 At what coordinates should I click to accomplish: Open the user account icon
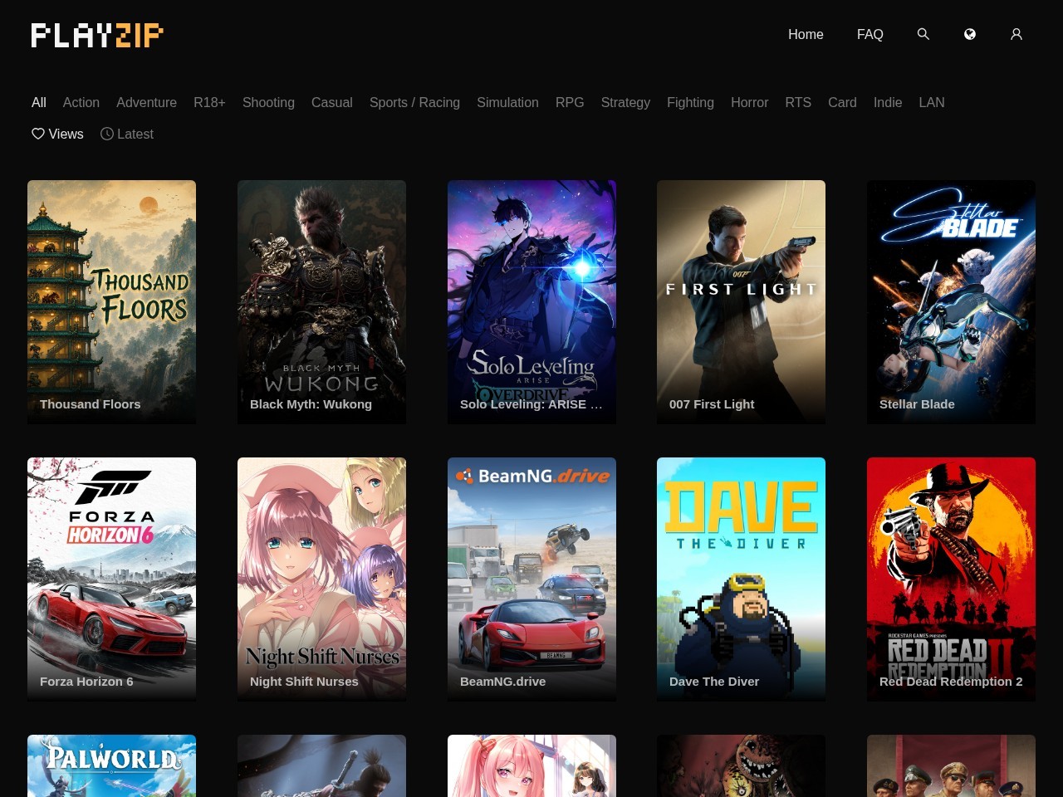(x=1016, y=34)
